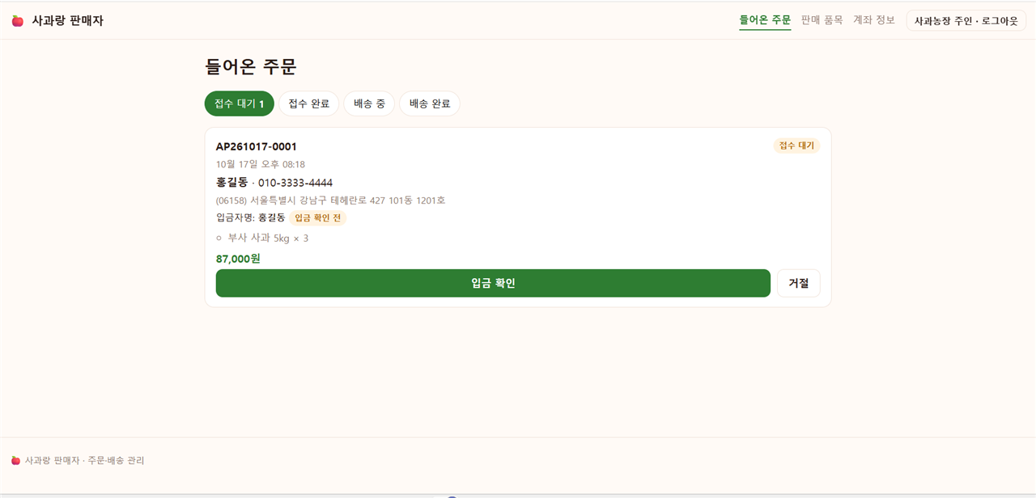Click order time 10월 17일 오후 08:18
Screen dimensions: 1036x498
(x=261, y=164)
